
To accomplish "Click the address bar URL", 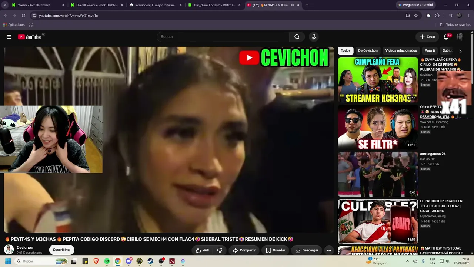I will tap(69, 16).
